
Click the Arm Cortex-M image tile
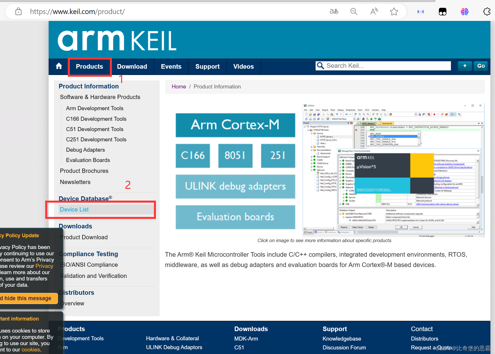[235, 125]
